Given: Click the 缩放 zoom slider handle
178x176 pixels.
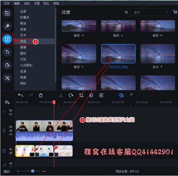Looking at the screenshot, I should point(33,171).
